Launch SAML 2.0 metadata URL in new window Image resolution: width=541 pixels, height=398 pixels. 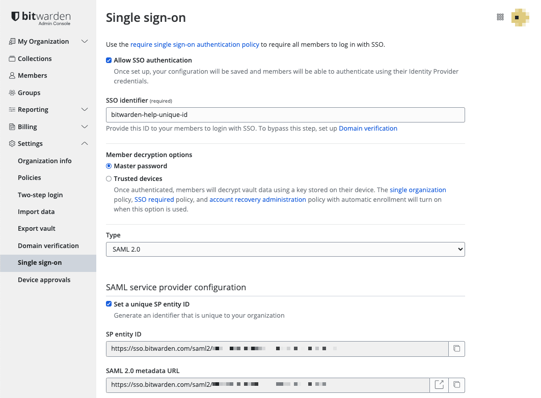click(x=439, y=385)
